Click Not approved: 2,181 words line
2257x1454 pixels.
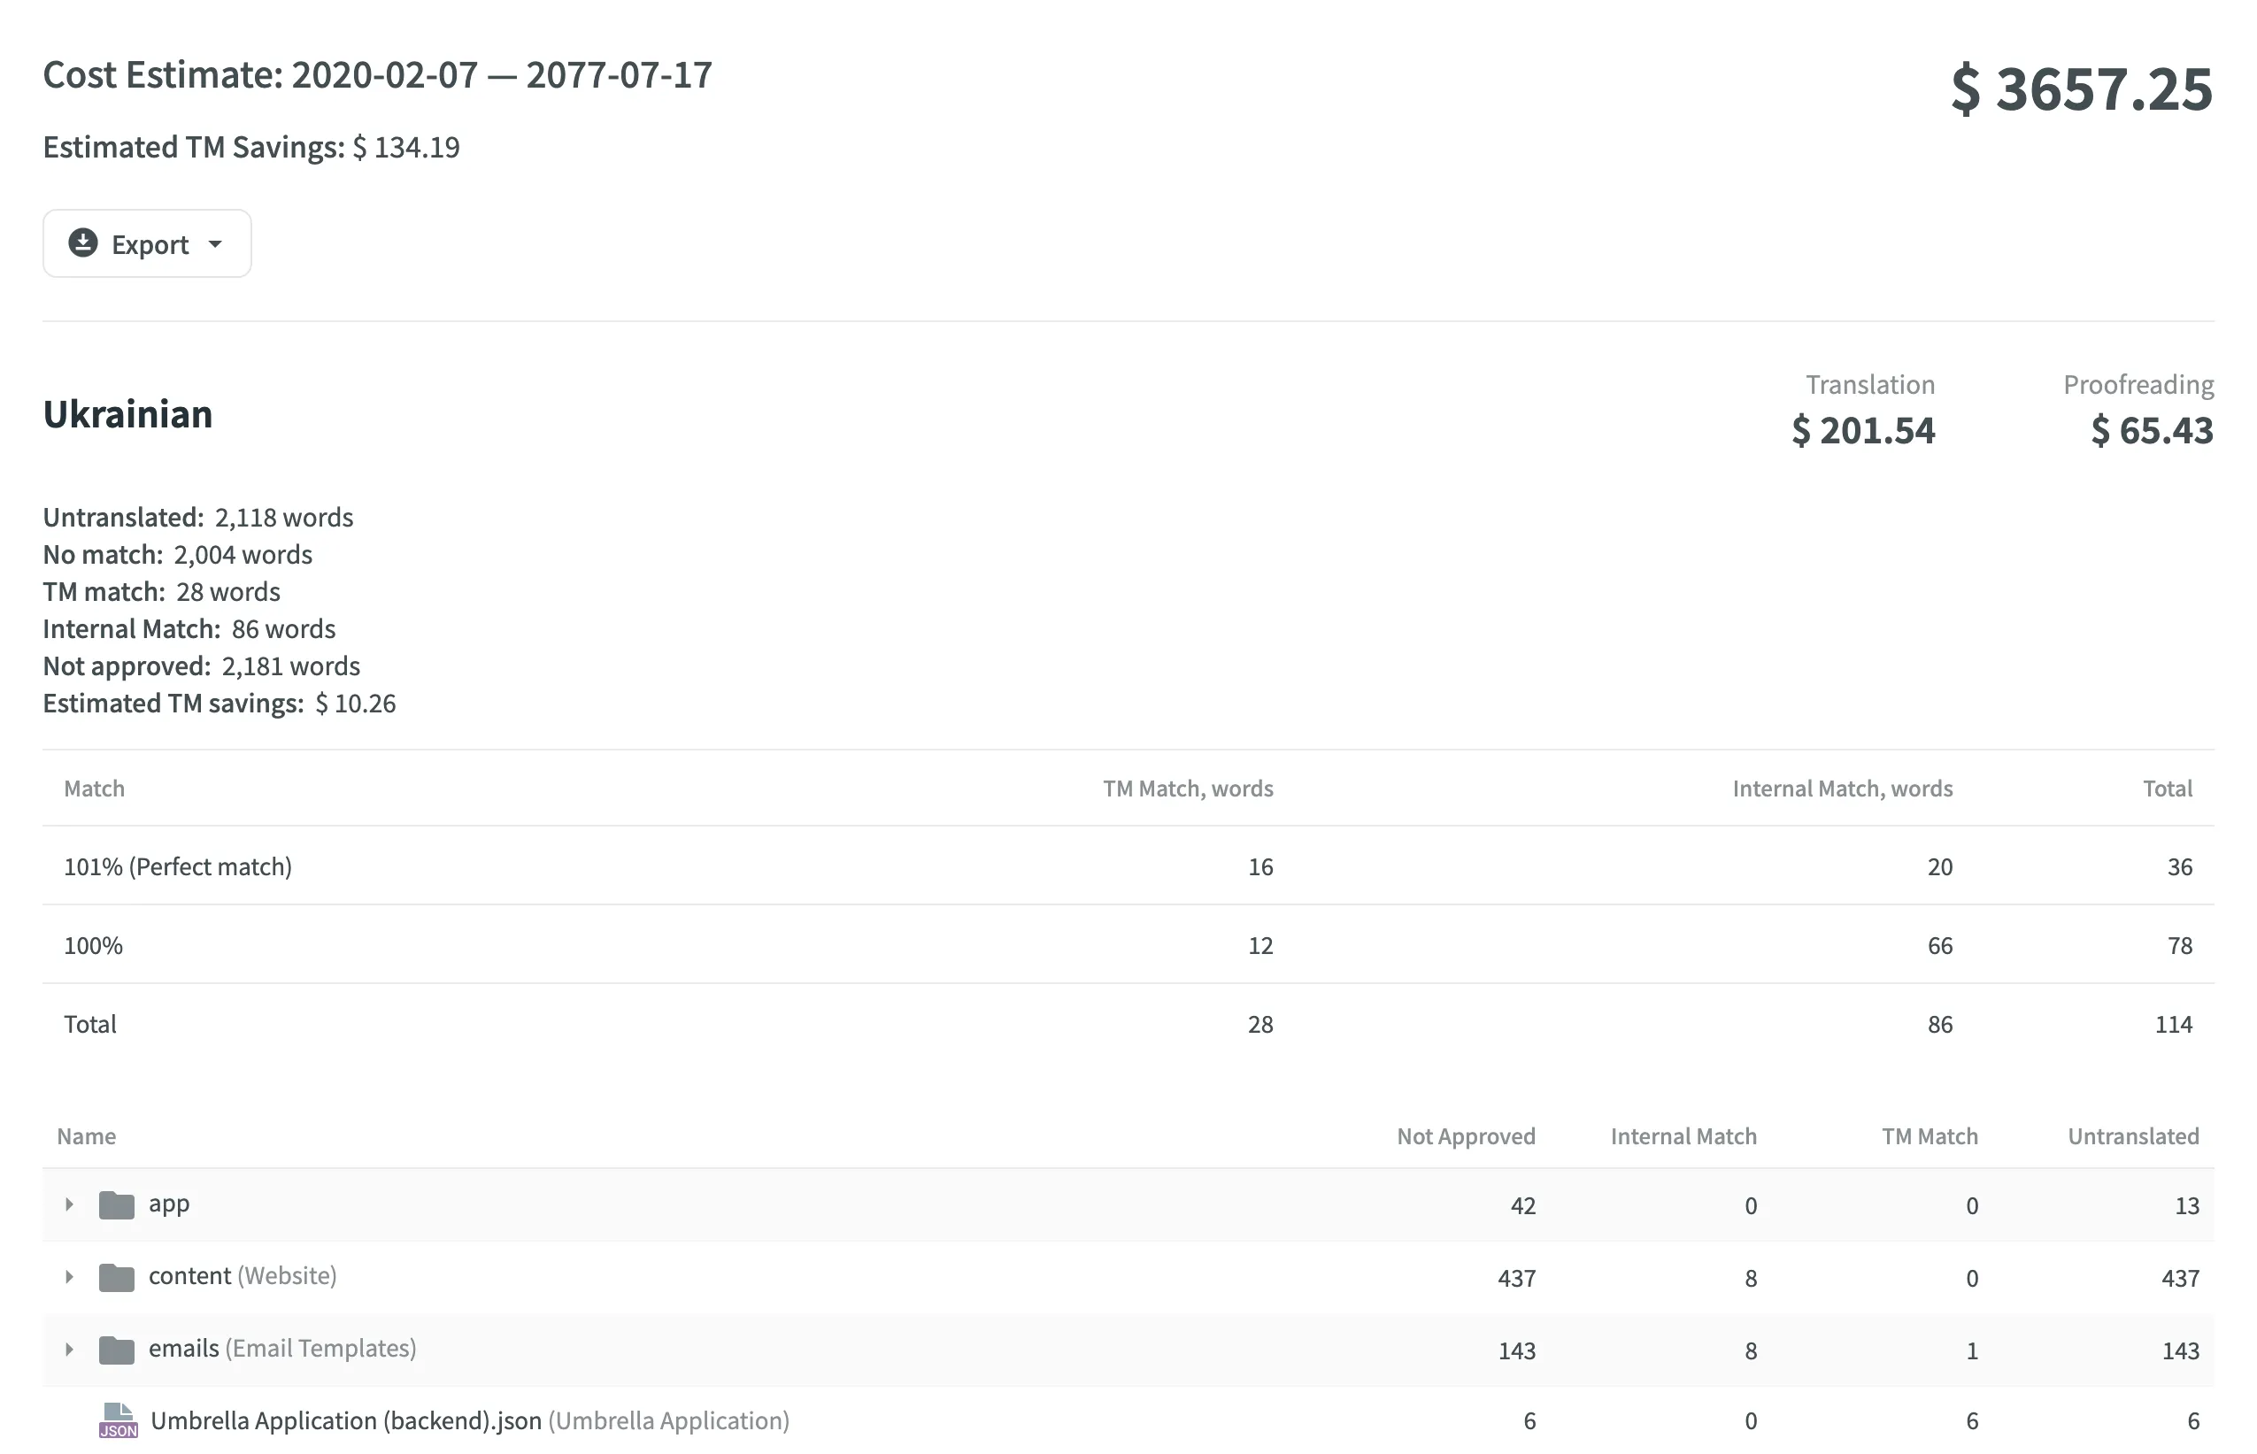pos(201,666)
